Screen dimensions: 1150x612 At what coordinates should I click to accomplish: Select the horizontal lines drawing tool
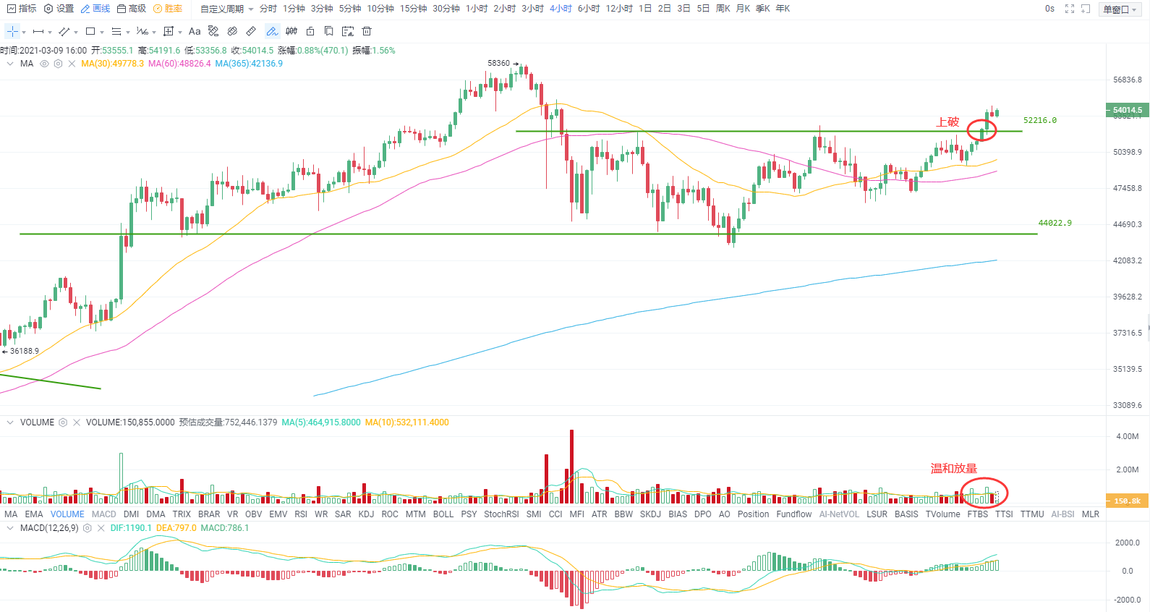[x=116, y=31]
